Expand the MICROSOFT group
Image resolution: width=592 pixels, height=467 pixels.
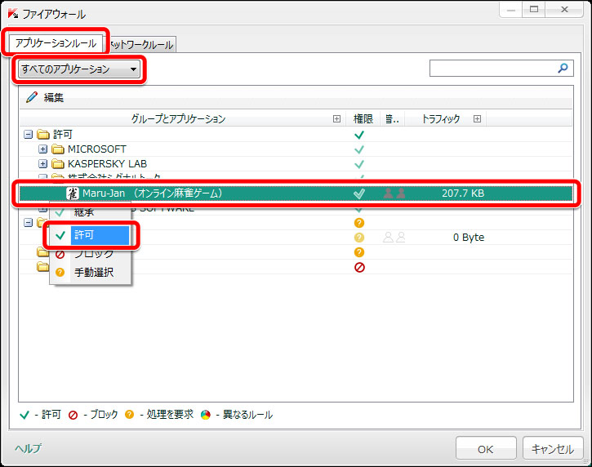(x=43, y=149)
